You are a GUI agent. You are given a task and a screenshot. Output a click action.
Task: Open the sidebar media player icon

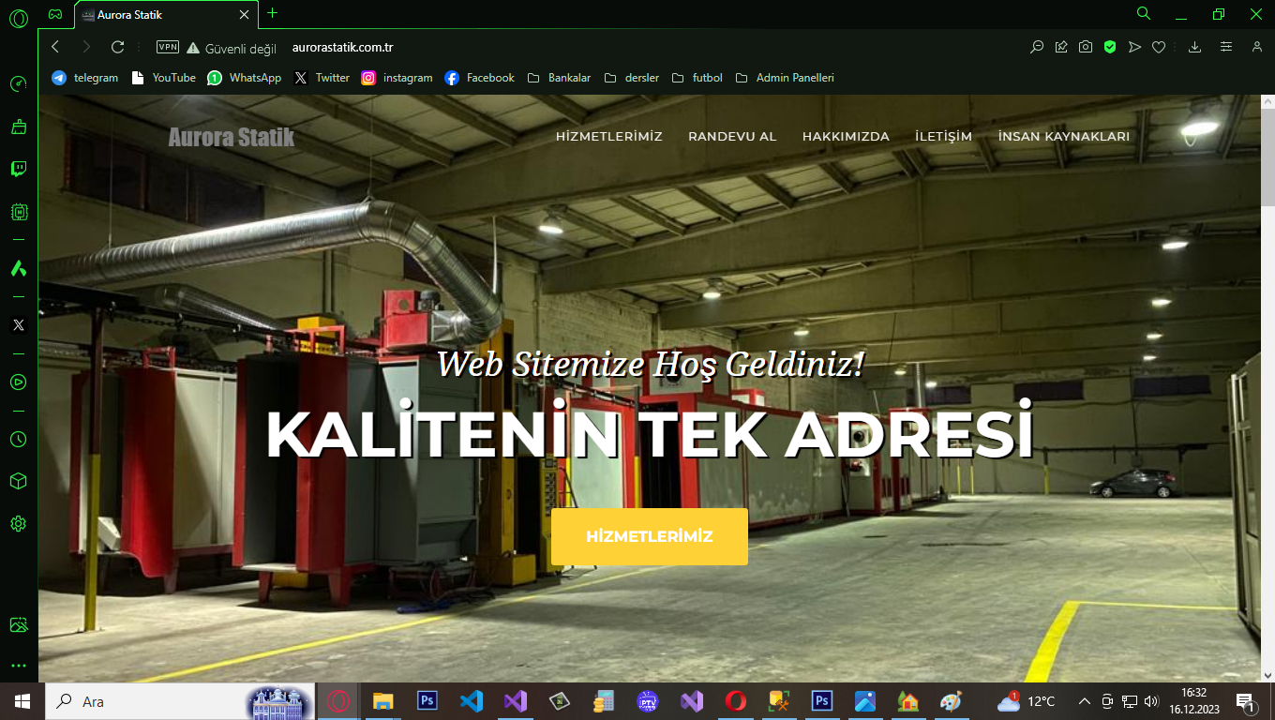point(18,382)
